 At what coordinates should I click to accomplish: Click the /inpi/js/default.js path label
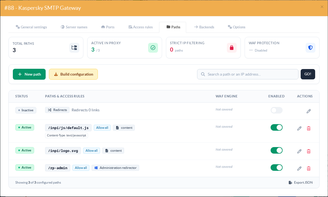[x=68, y=128]
